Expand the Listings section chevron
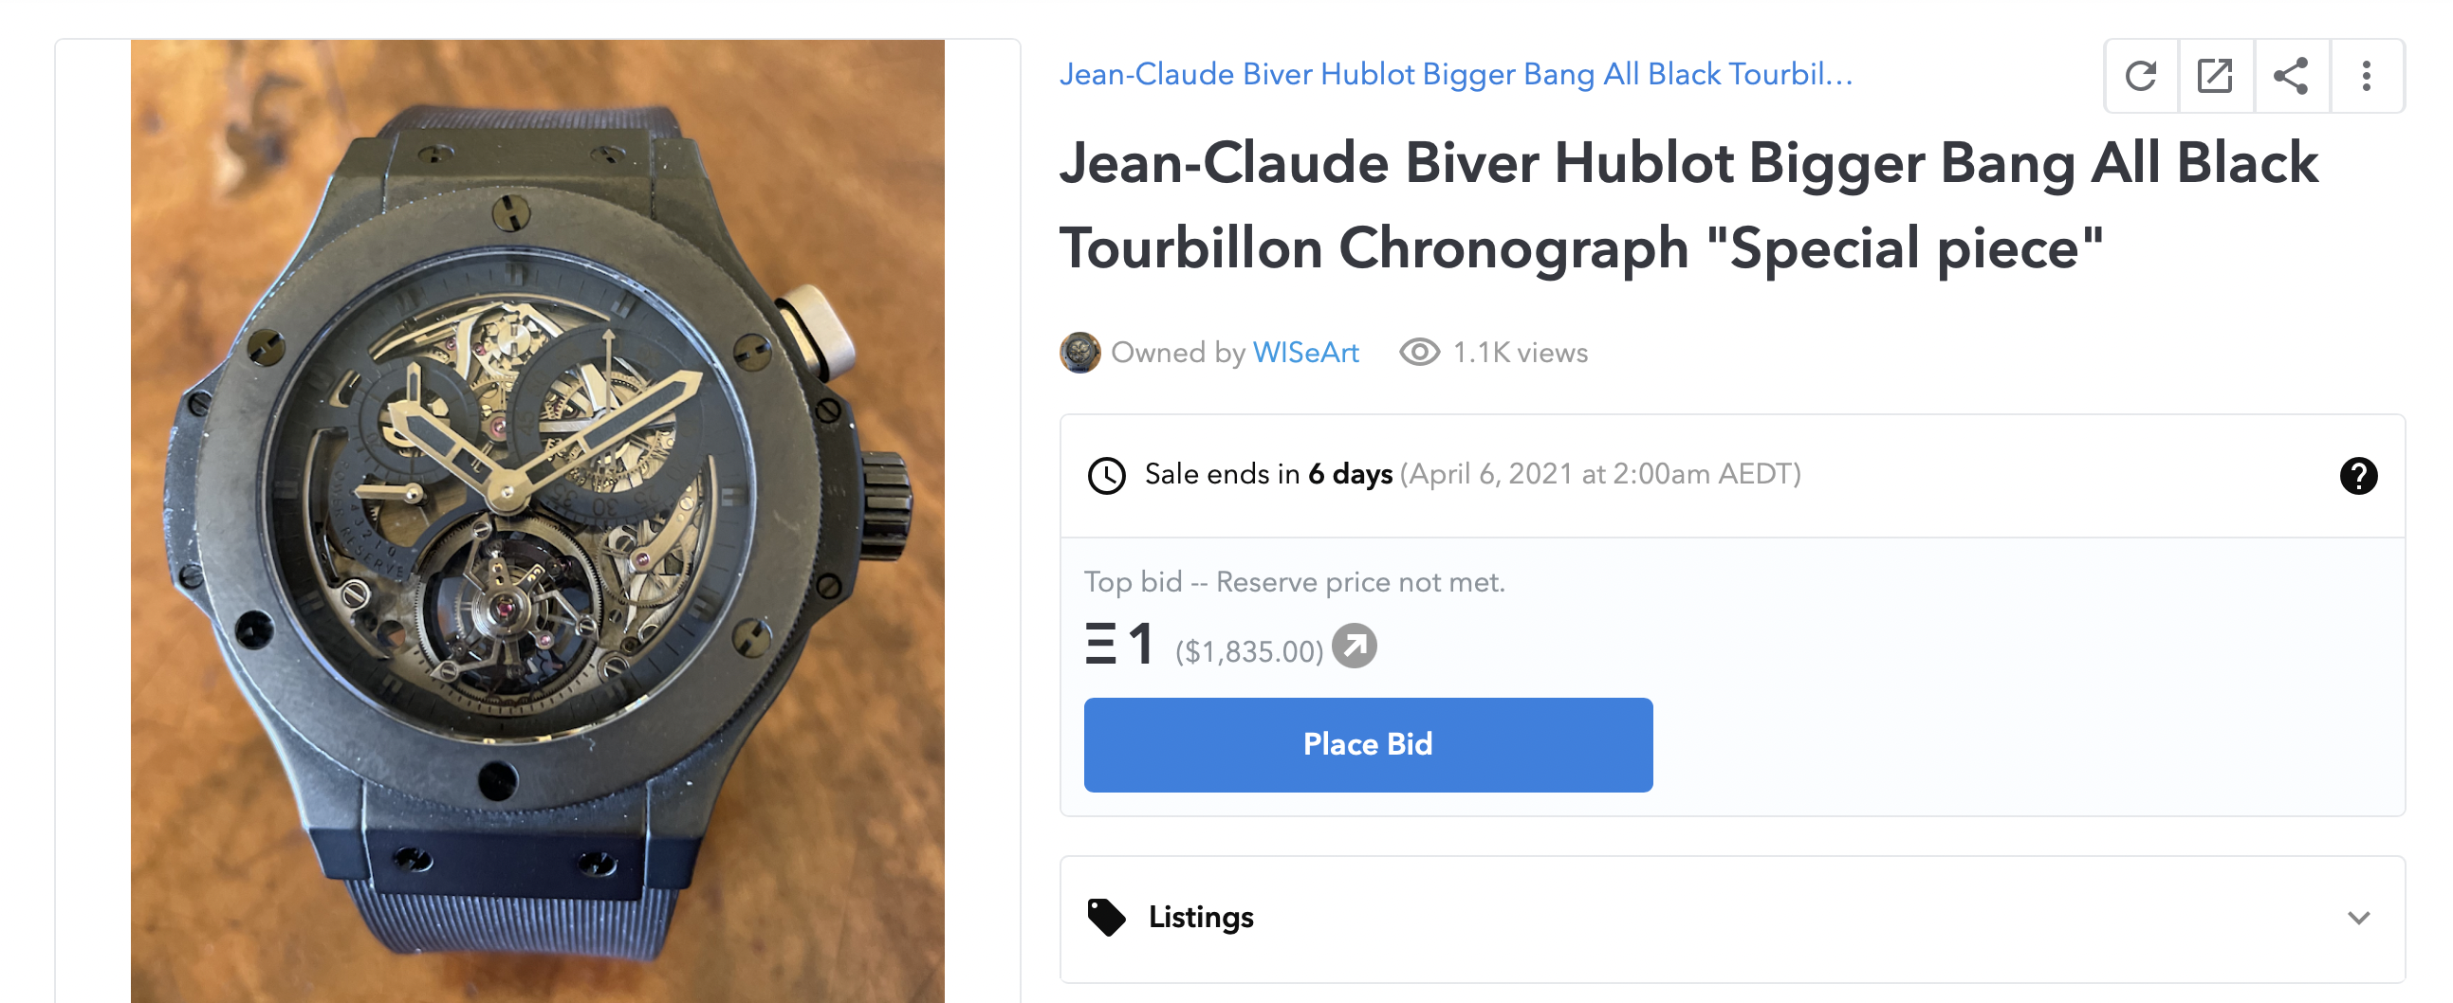The image size is (2453, 1003). pyautogui.click(x=2359, y=918)
